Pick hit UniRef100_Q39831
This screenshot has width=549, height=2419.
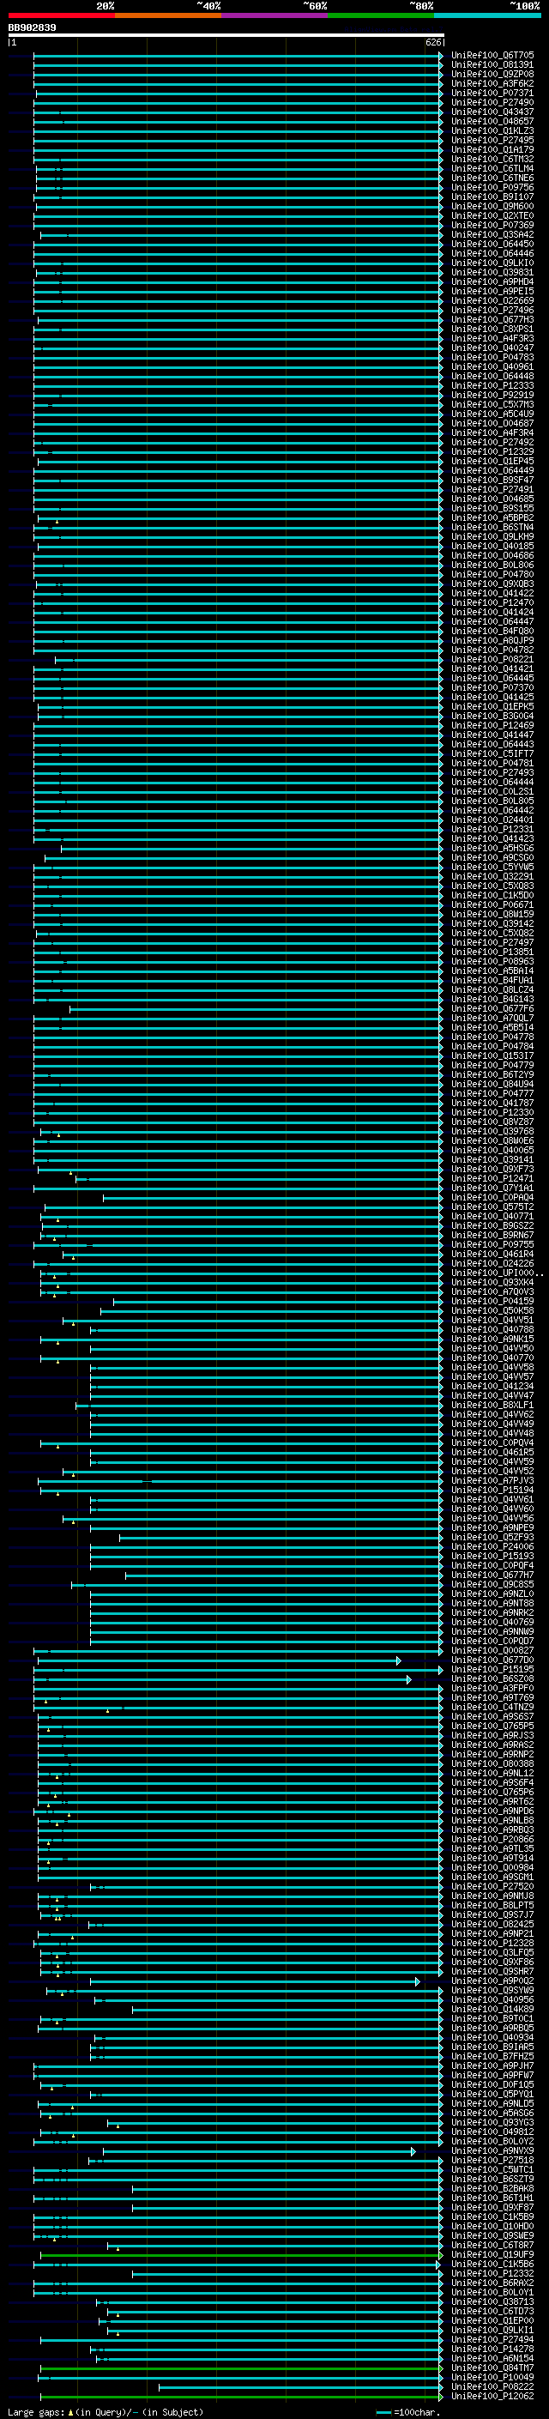click(x=492, y=272)
